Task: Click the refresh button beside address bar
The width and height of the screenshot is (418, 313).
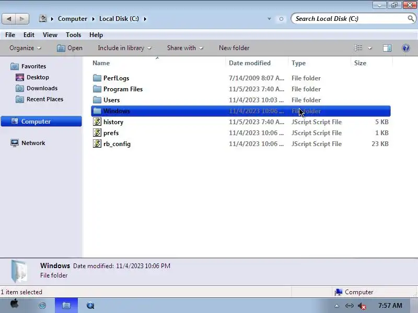Action: [281, 19]
